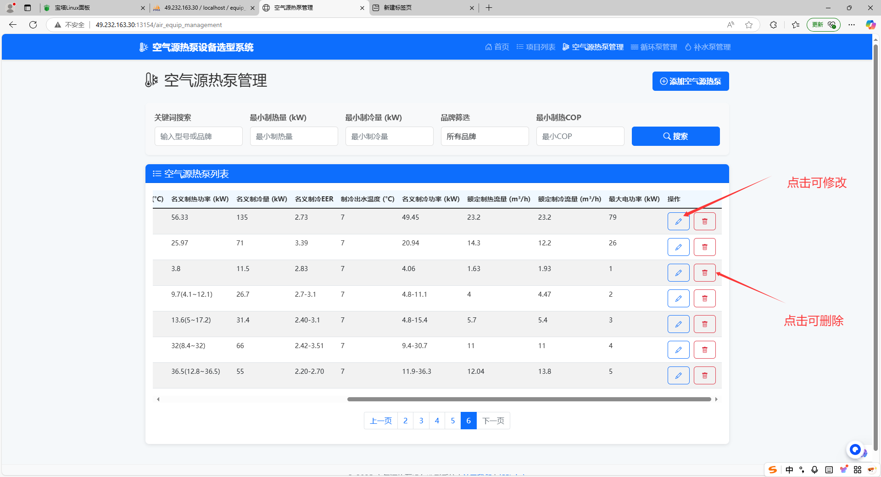881x477 pixels.
Task: Focus the 最小制热量 input field
Action: coord(294,136)
